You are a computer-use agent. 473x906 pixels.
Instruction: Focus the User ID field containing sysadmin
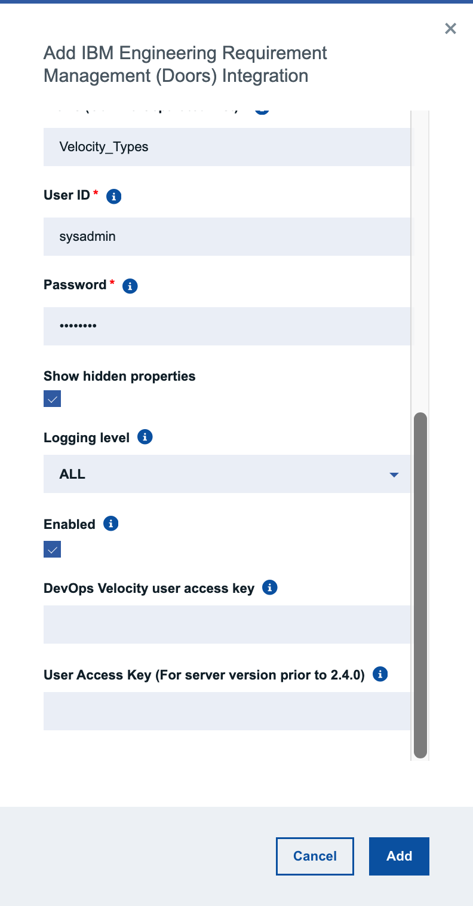228,237
